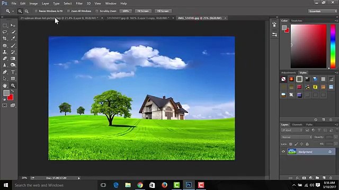Select the Clone Stamp tool
339x190 pixels.
point(5,52)
